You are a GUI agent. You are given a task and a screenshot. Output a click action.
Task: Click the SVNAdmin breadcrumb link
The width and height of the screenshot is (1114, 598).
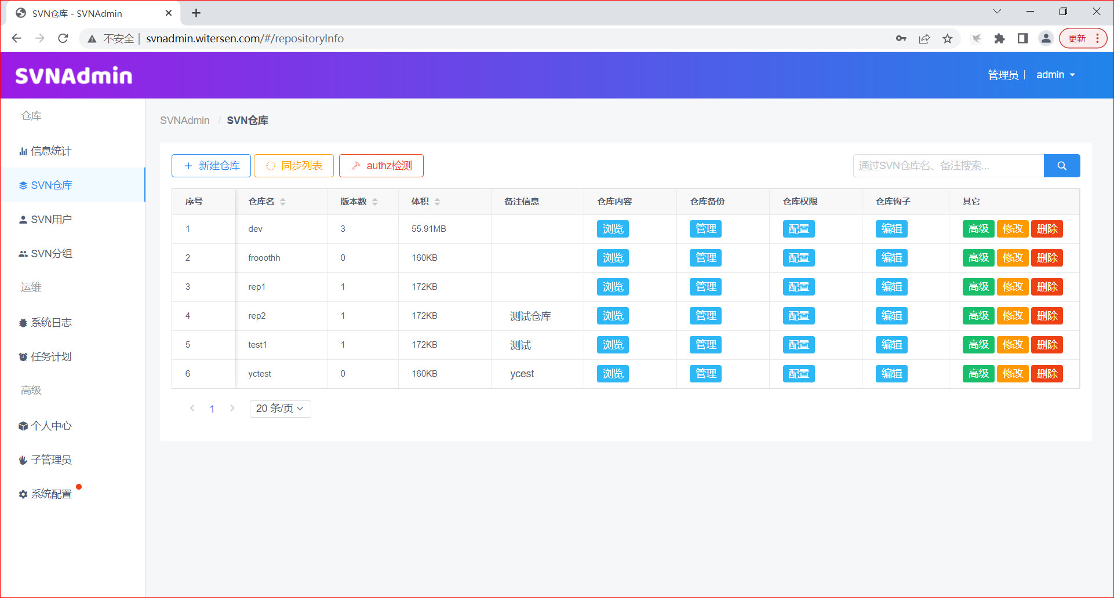pyautogui.click(x=185, y=120)
